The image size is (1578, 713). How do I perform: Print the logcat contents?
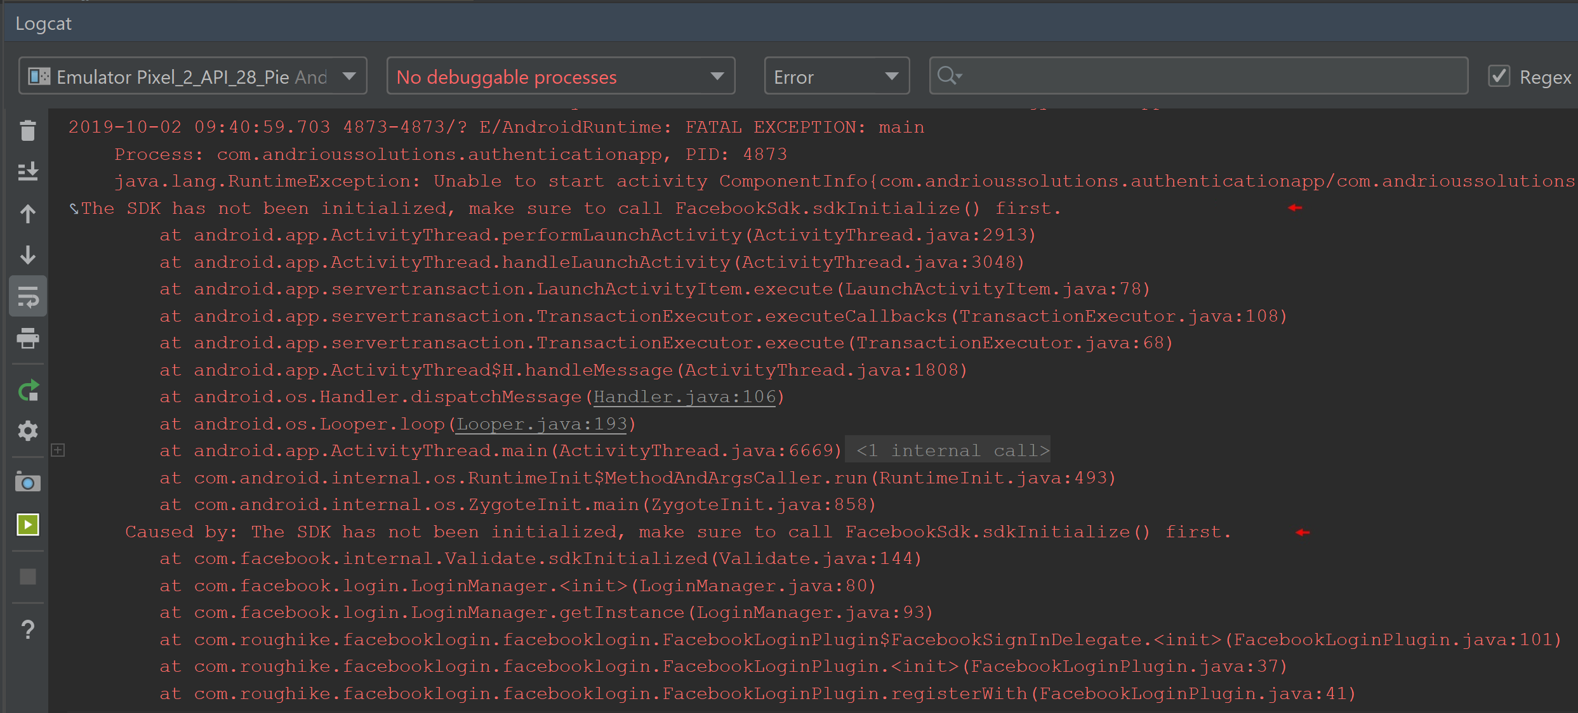(27, 339)
